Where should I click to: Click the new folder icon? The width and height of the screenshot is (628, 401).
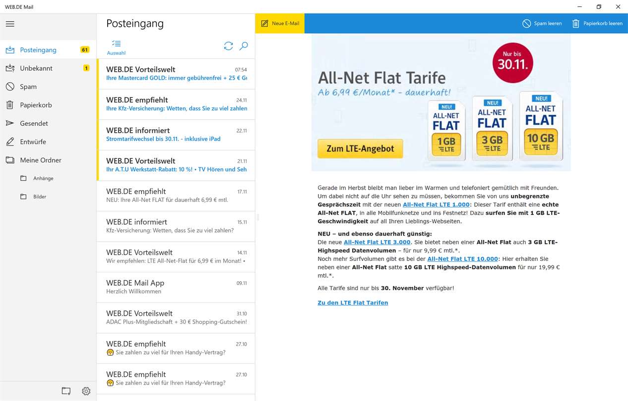tap(66, 391)
